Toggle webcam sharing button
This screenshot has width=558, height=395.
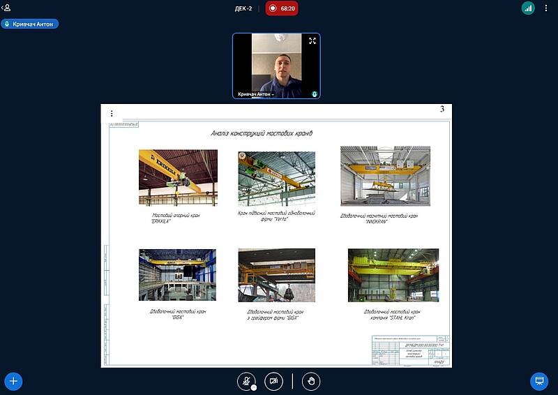273,381
